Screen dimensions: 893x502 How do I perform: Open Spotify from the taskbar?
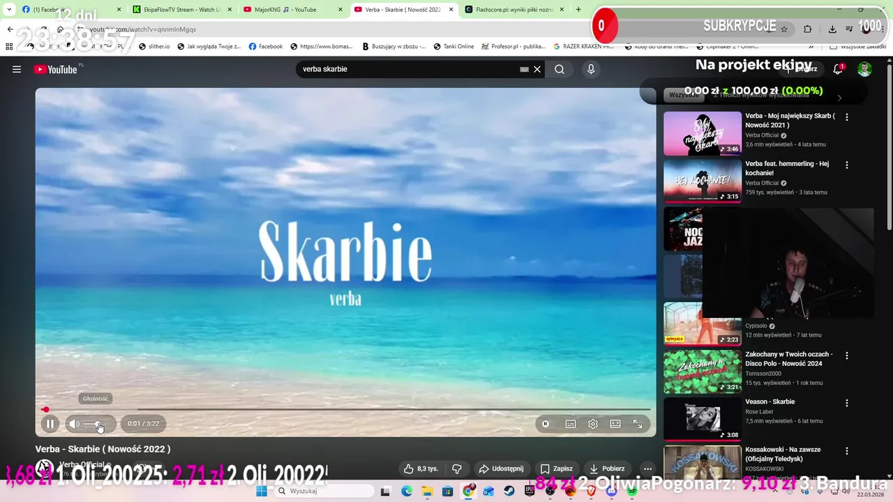(632, 491)
